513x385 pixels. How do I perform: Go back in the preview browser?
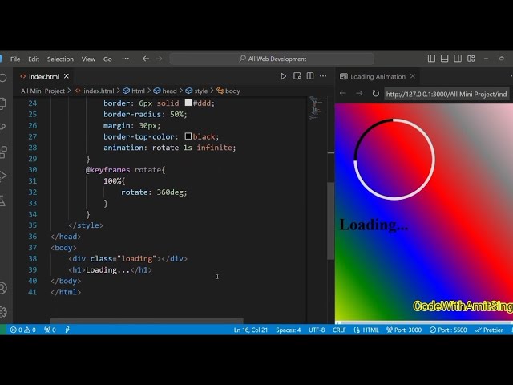(x=342, y=93)
